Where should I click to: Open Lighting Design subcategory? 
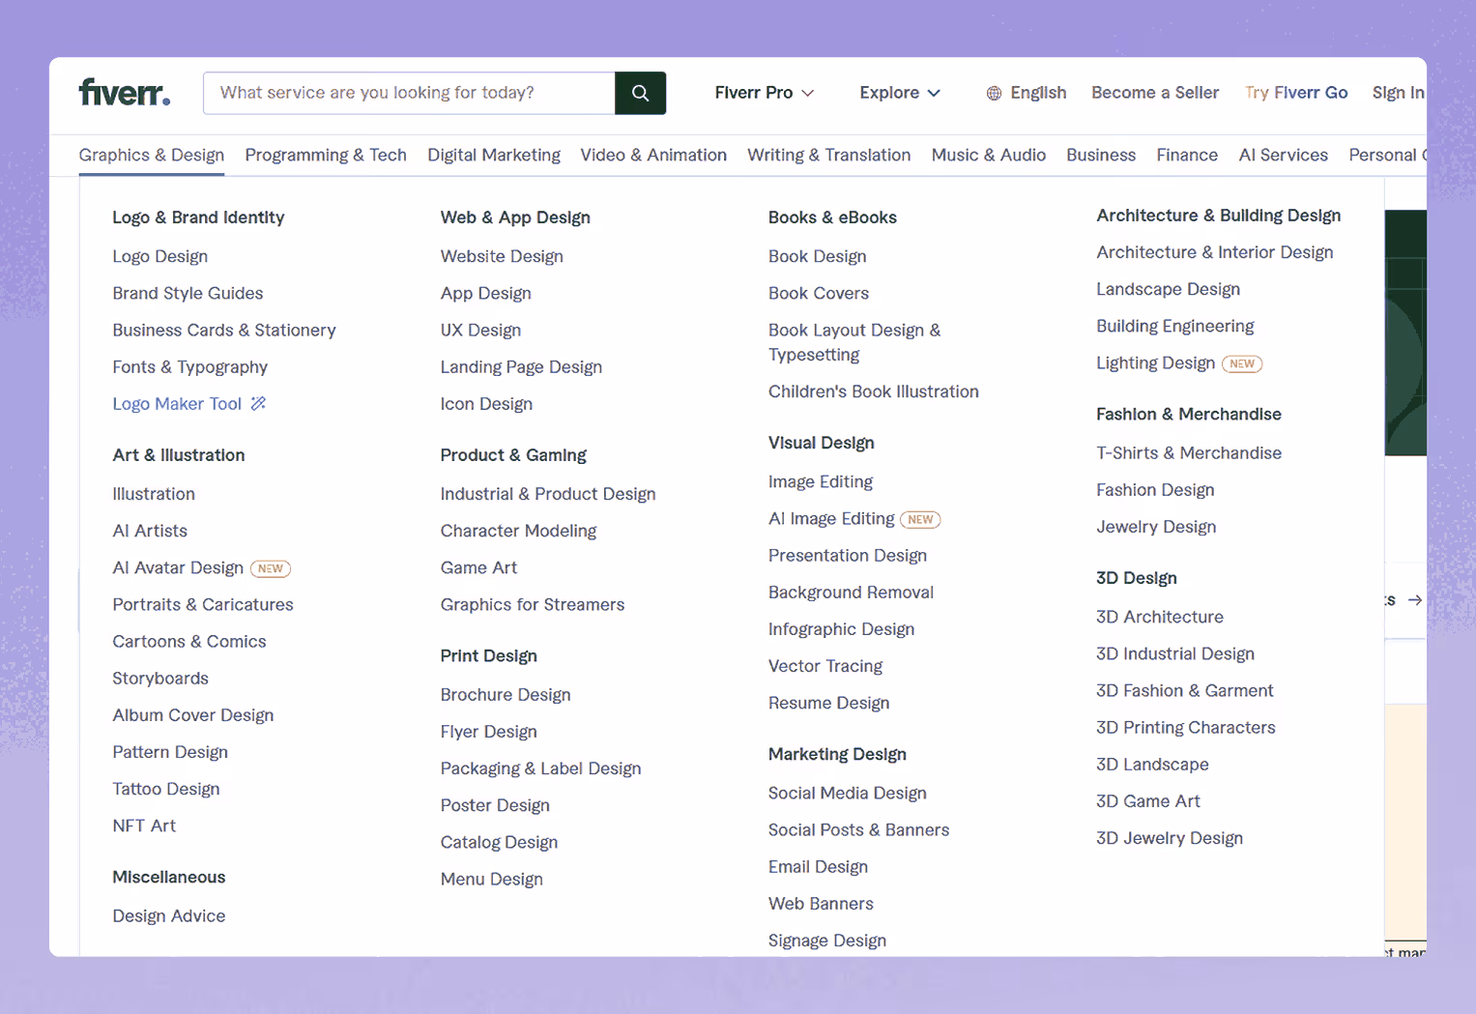click(1155, 362)
